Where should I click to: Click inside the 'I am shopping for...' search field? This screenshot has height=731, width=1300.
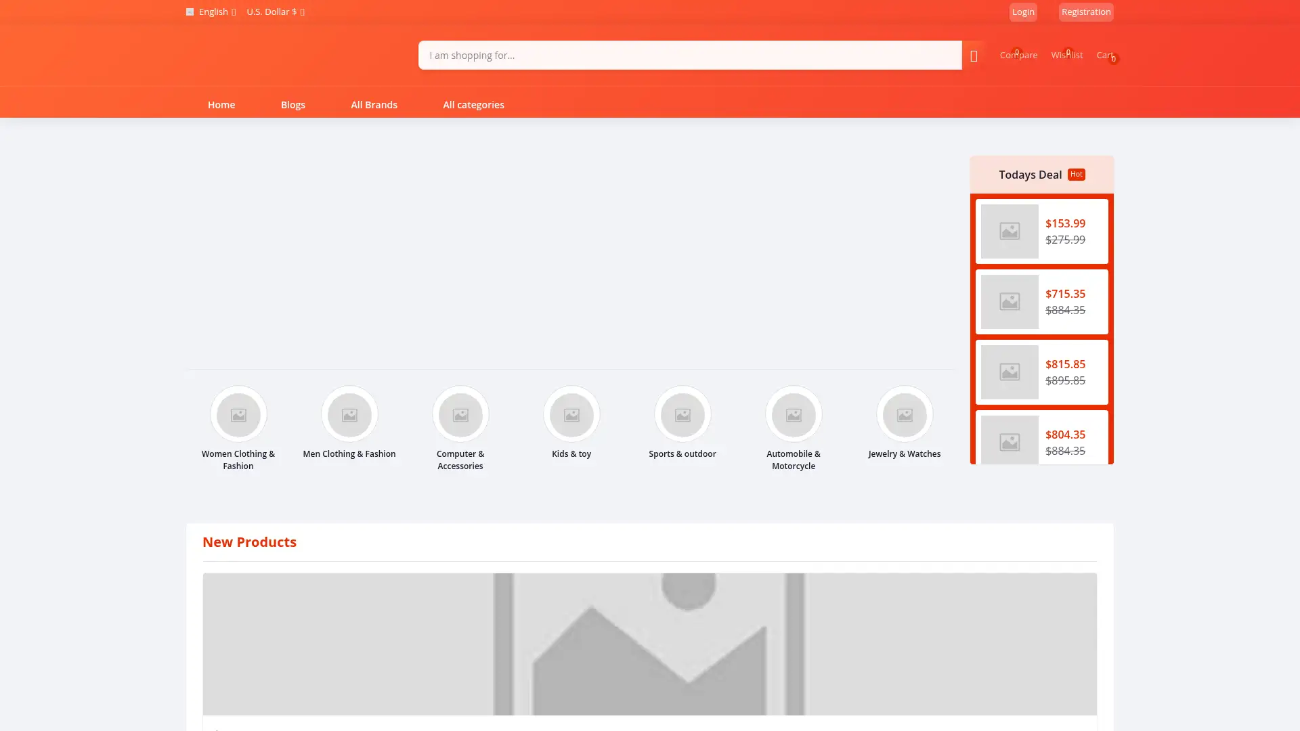coord(689,55)
